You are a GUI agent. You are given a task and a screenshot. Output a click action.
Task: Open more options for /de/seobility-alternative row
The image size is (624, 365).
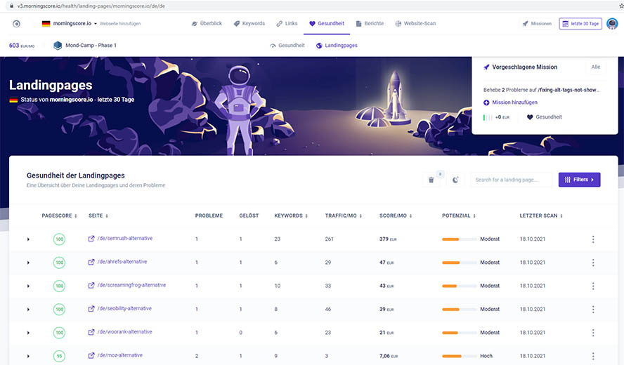click(593, 310)
